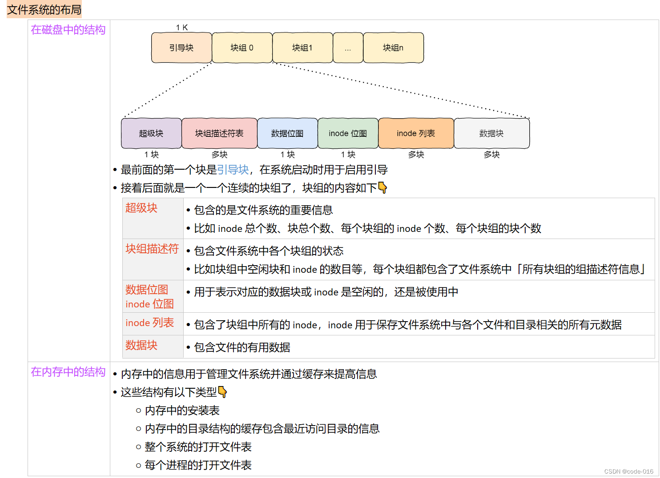This screenshot has width=660, height=478.
Task: Click the sub-item 整个系统的打开文件表
Action: pos(198,447)
